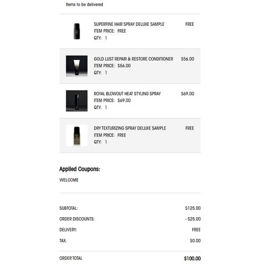Click the Gold Lust Repair & Restore Conditioner name

133,59
